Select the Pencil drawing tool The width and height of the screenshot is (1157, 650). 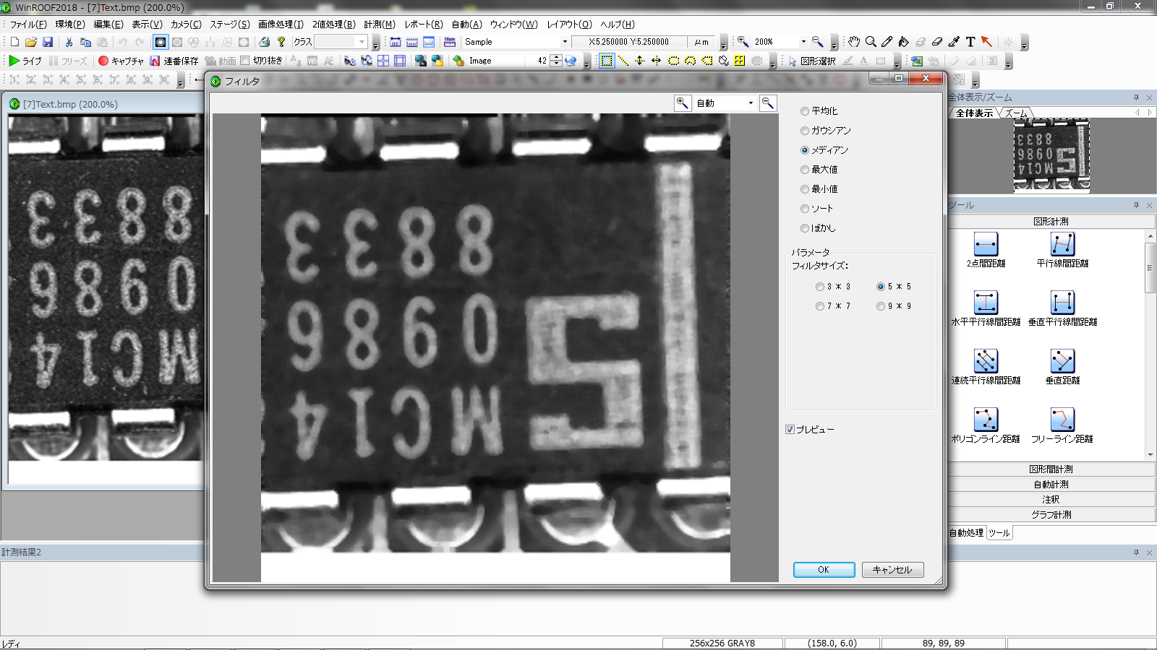tap(887, 42)
